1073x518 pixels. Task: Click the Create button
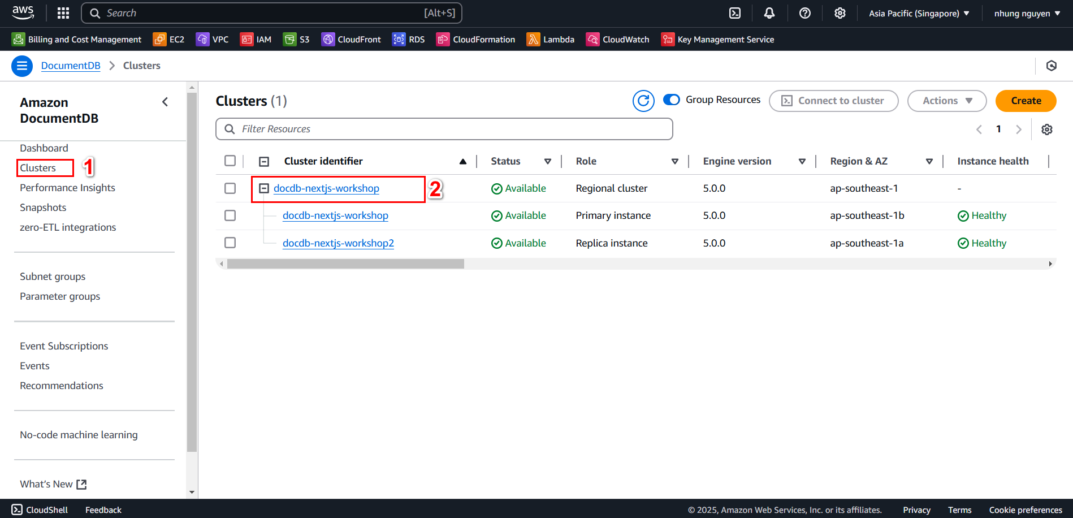click(1026, 101)
